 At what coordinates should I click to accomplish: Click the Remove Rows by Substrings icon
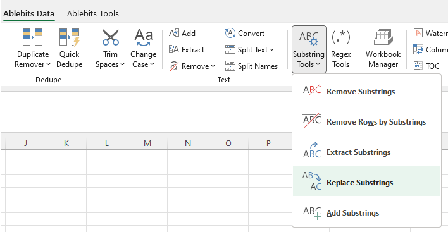pos(312,120)
